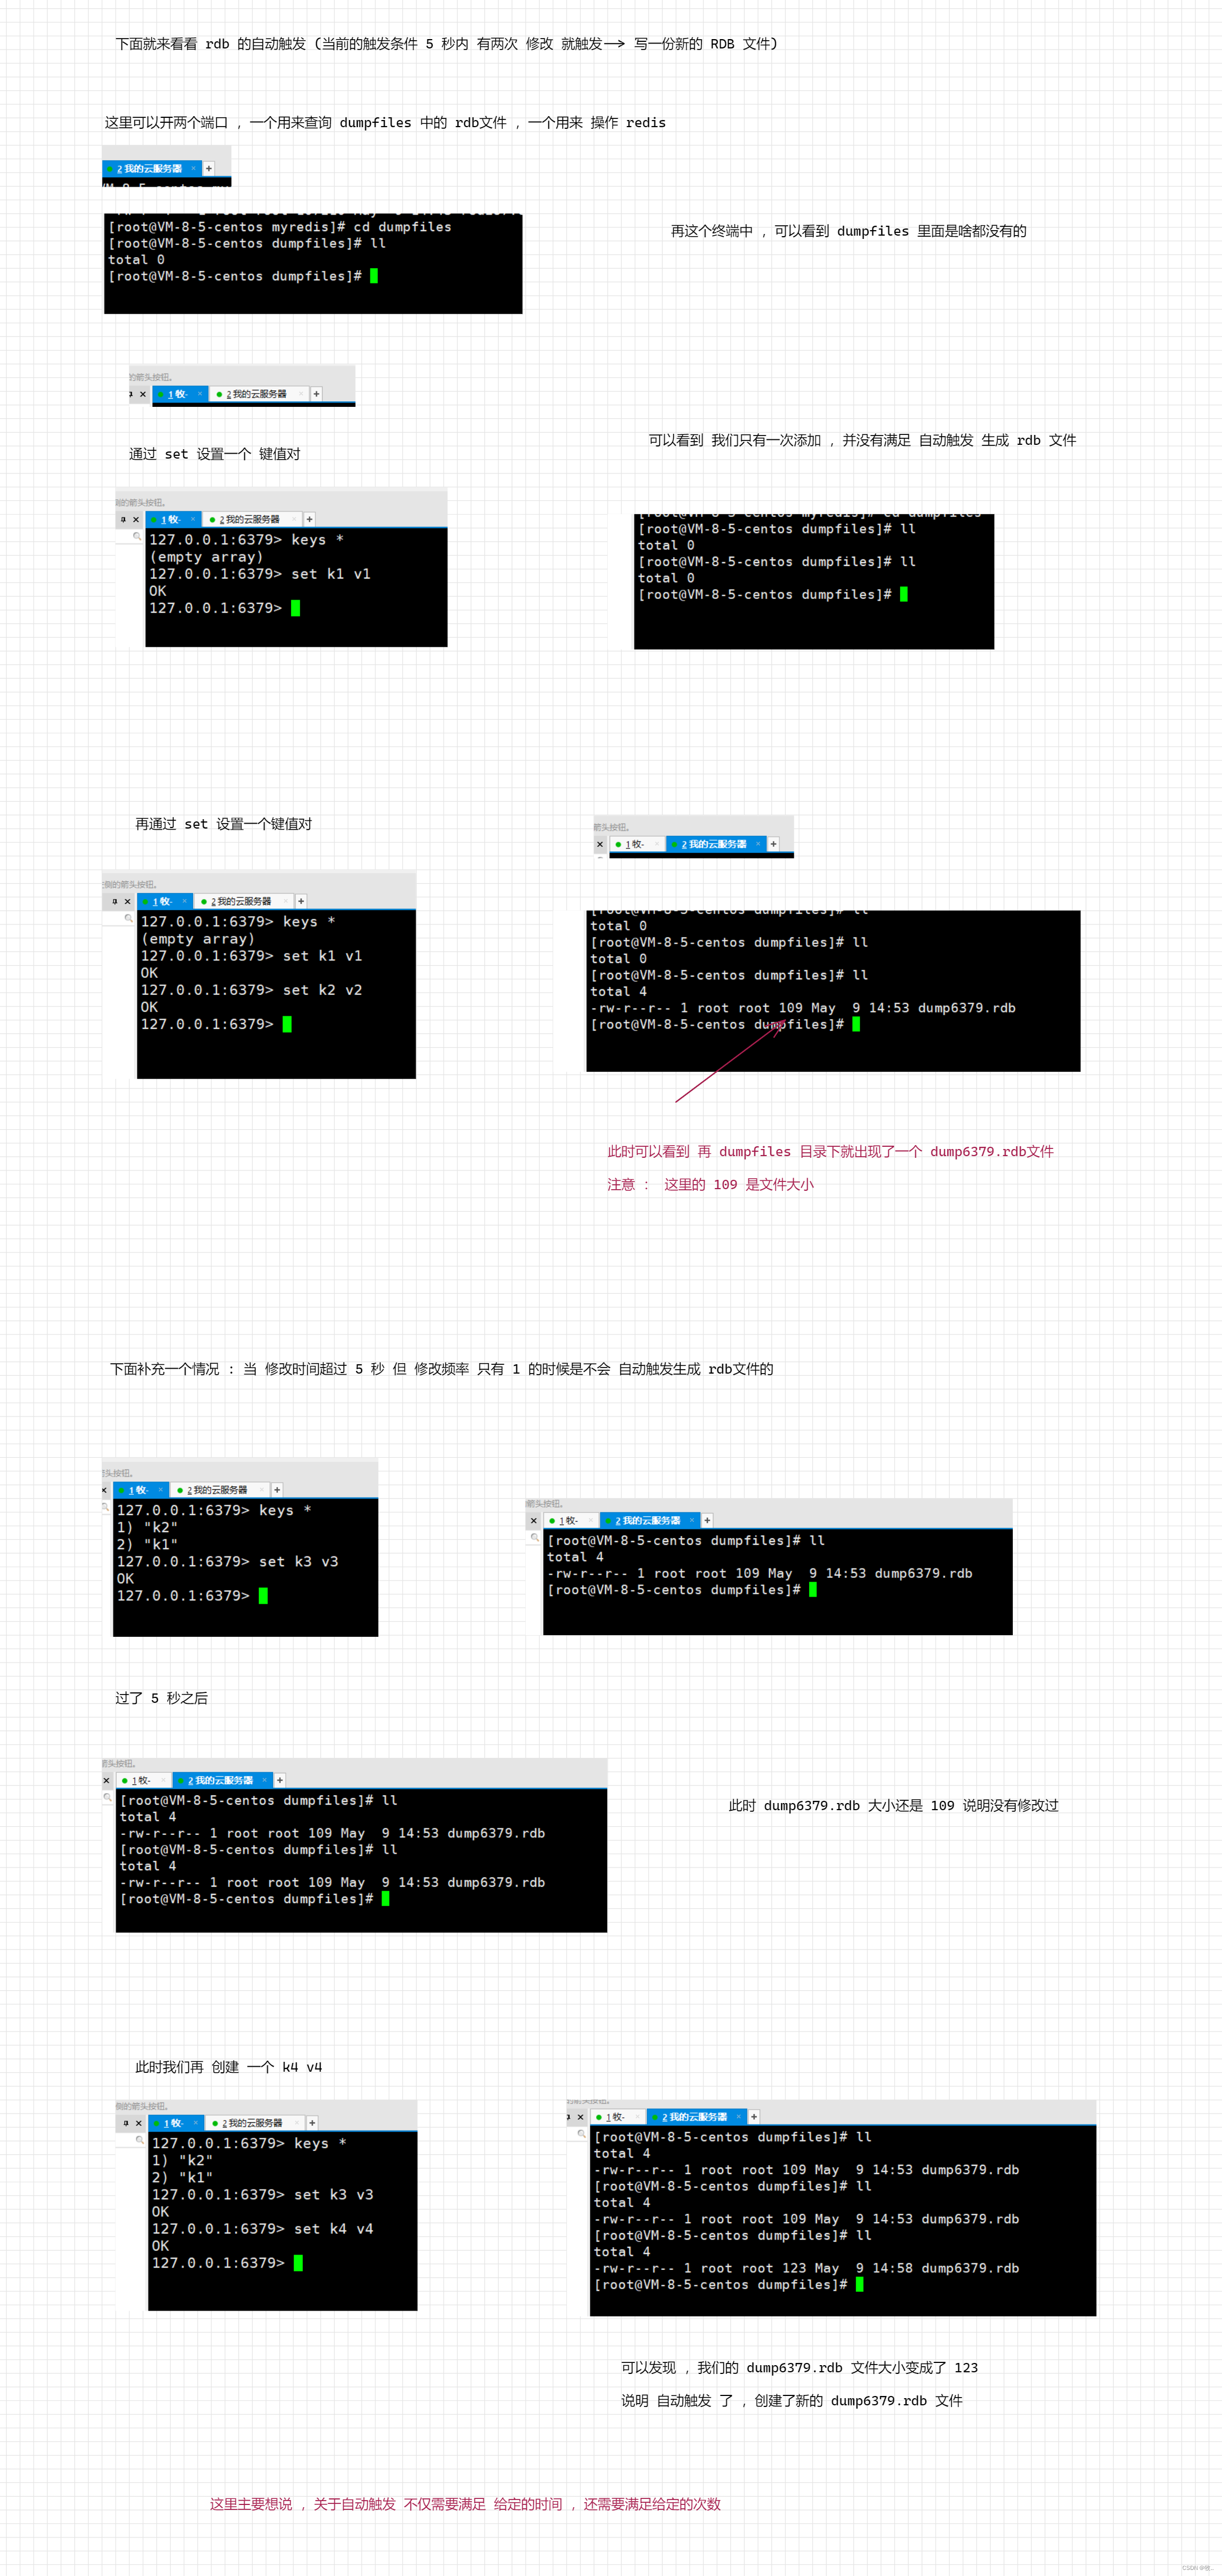The width and height of the screenshot is (1222, 2576).
Task: Click + button above the terminal under '过了 5 秒之后'
Action: 280,1780
